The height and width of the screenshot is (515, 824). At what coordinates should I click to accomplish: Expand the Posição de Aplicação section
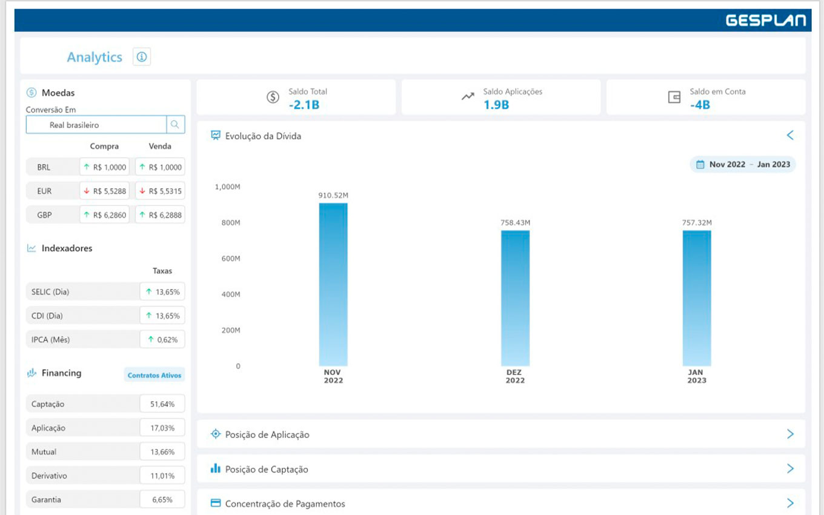(789, 434)
